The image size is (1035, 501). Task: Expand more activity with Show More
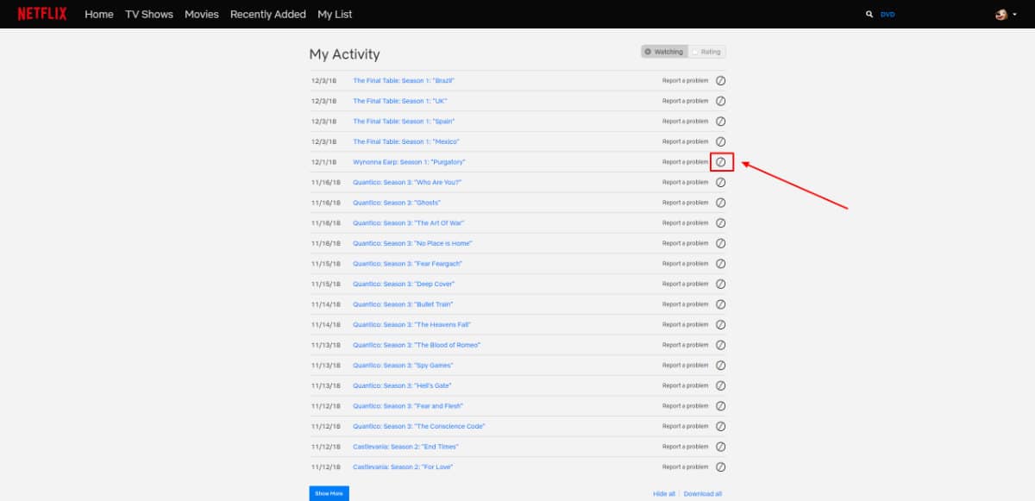[x=329, y=492]
